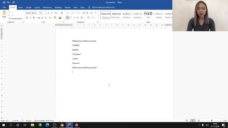
Task: Switch to the Design tab
Action: [x=28, y=7]
